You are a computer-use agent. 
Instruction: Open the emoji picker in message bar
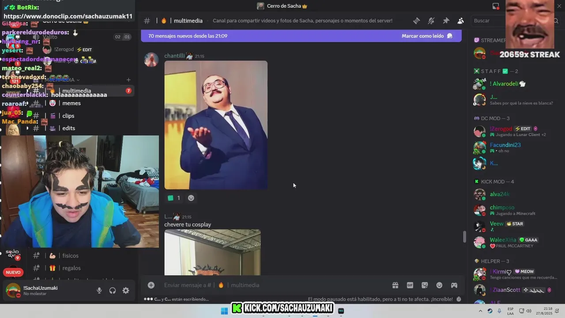tap(439, 285)
